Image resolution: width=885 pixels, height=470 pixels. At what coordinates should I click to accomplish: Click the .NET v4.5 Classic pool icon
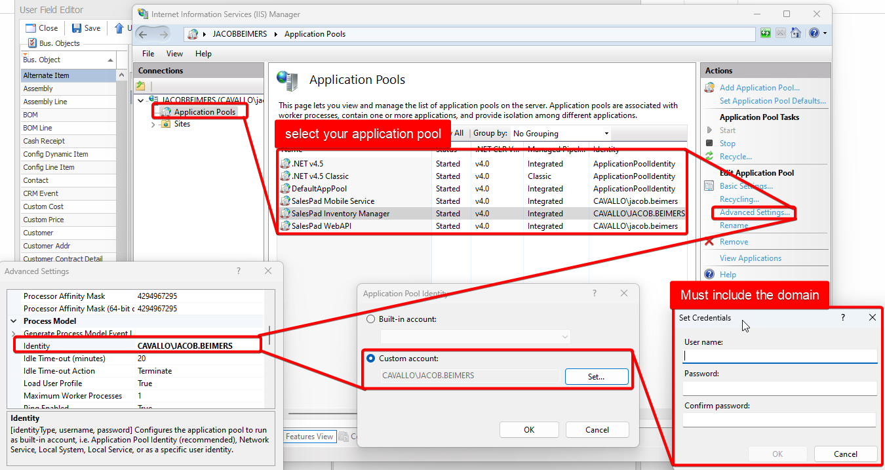285,176
